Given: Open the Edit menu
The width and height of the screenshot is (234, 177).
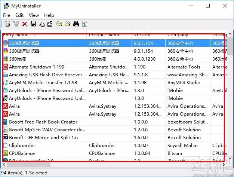Looking at the screenshot, I should pyautogui.click(x=19, y=15).
